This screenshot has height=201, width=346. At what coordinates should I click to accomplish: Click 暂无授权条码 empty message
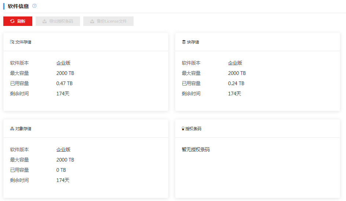[196, 149]
